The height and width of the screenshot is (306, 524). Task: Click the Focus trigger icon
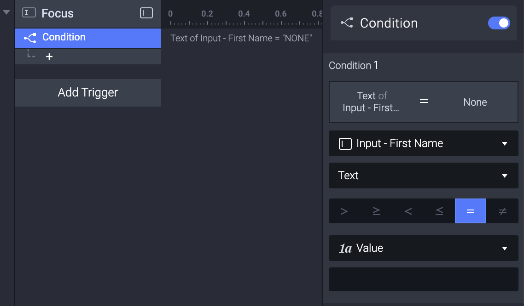coord(29,13)
